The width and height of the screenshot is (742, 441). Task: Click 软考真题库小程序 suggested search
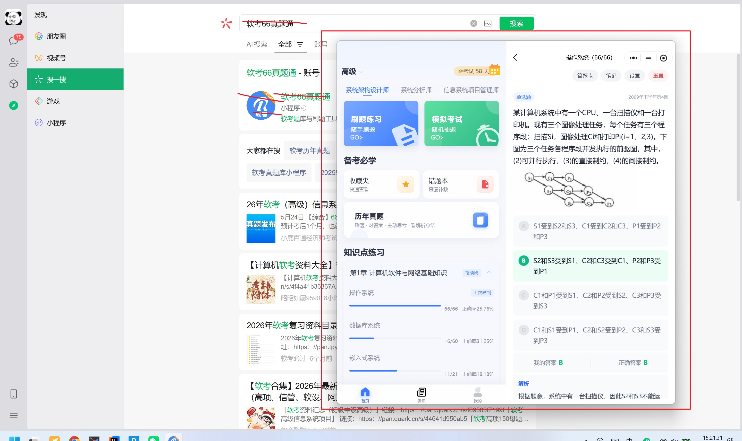tap(279, 173)
